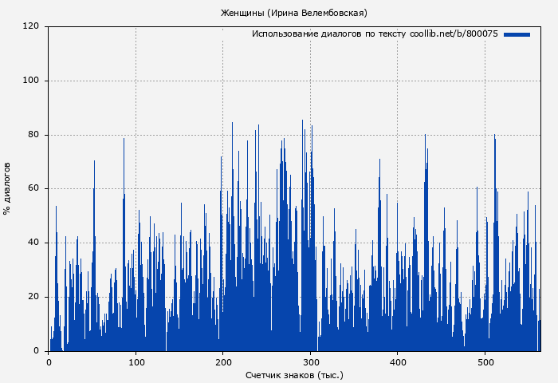Click the y-axis tick label 100

31,81
